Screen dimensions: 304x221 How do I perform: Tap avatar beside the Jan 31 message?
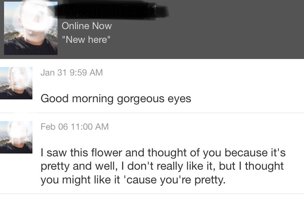16,83
